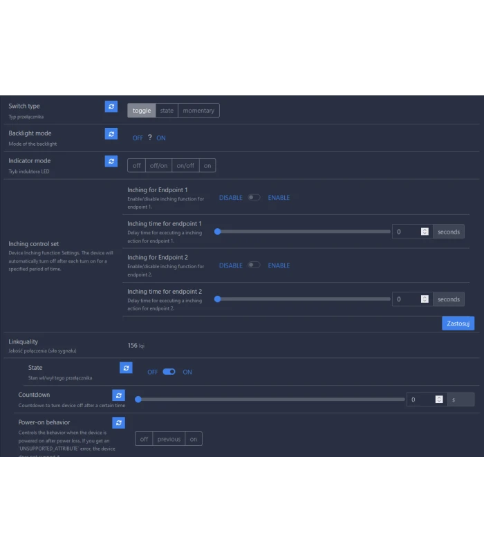
Task: Click stepper arrows on endpoint 1 seconds
Action: click(x=425, y=232)
